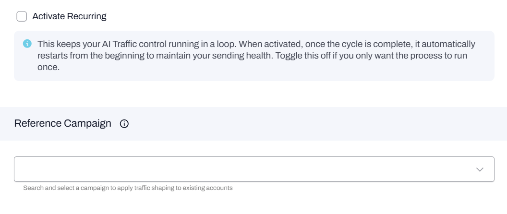This screenshot has width=507, height=214.
Task: Click the down arrow in the campaign field
Action: 480,169
